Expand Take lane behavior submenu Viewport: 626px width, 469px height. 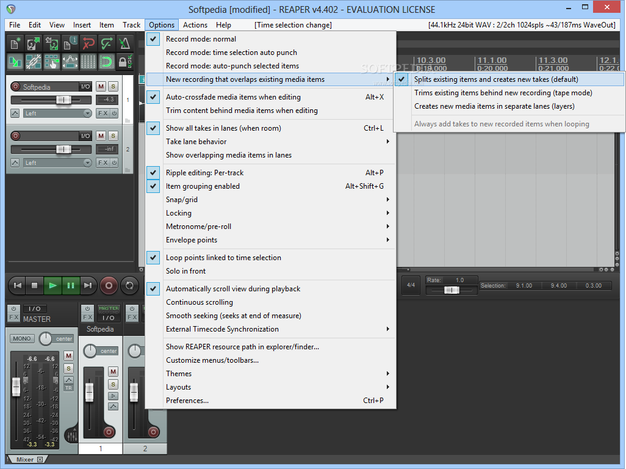[271, 142]
